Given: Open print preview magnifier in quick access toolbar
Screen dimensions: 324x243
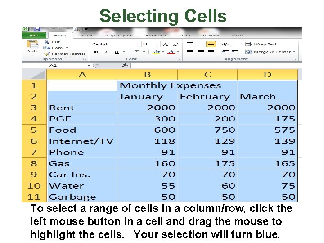Looking at the screenshot, I should point(76,29).
